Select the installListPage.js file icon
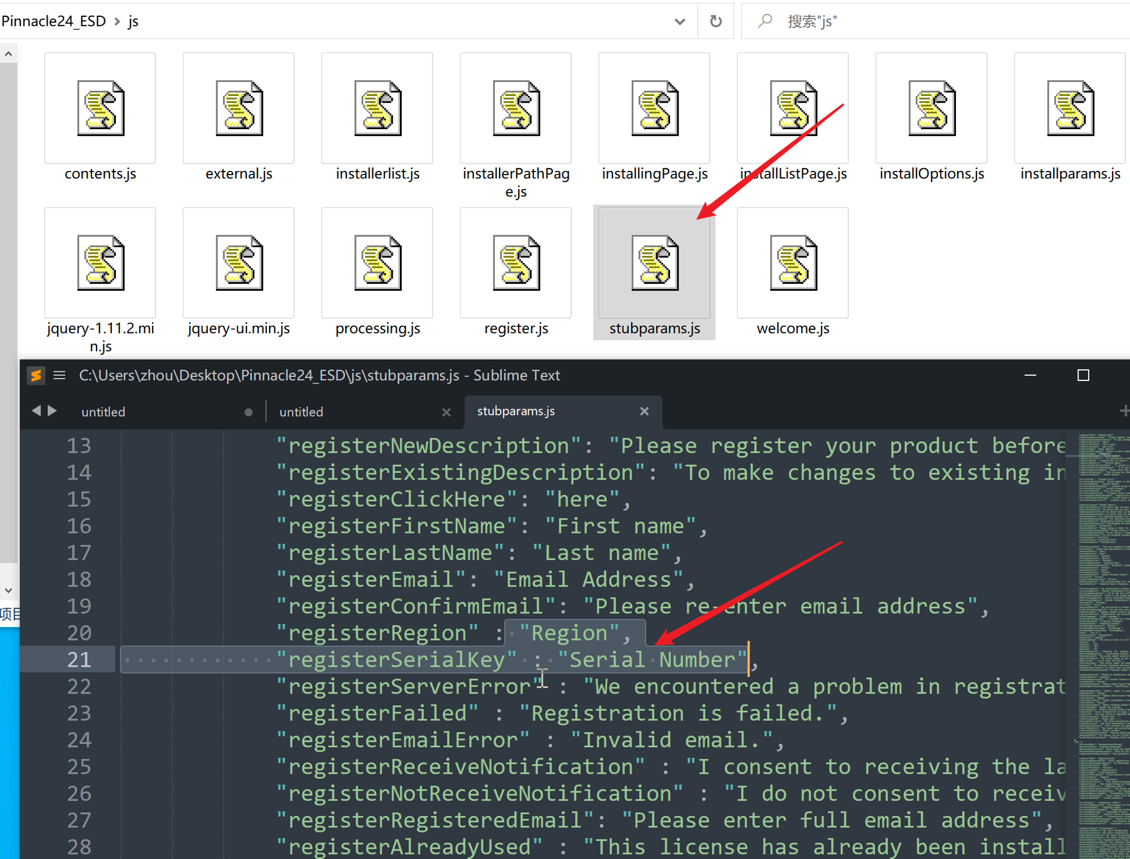 (x=793, y=108)
